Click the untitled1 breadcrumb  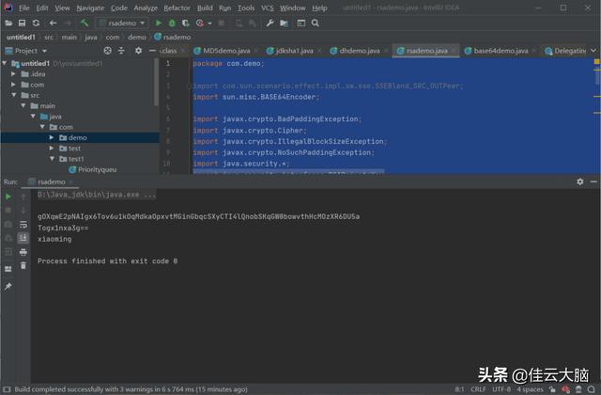click(x=21, y=38)
